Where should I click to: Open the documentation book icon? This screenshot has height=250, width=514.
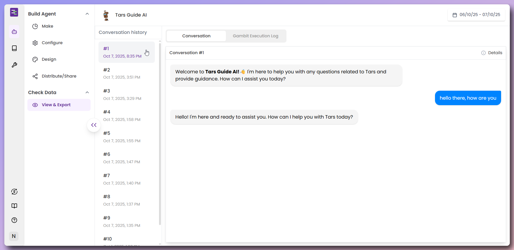14,206
